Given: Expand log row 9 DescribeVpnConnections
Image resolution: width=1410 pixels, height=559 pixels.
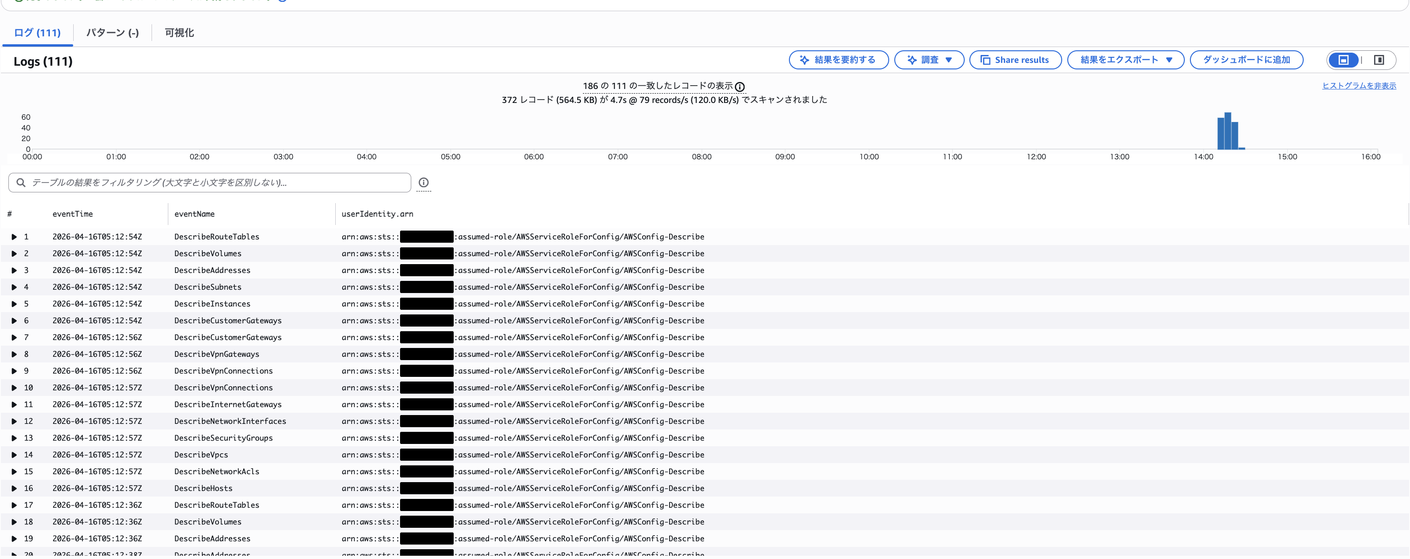Looking at the screenshot, I should coord(14,371).
